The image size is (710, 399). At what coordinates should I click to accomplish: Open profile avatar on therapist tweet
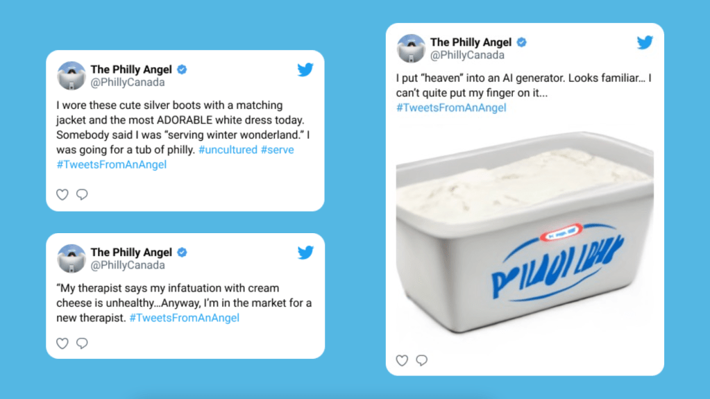71,259
